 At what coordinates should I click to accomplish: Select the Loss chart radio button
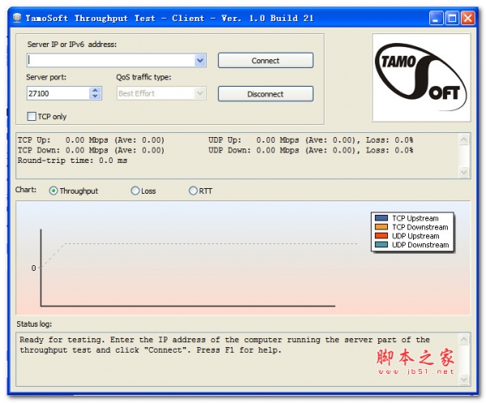(x=135, y=191)
